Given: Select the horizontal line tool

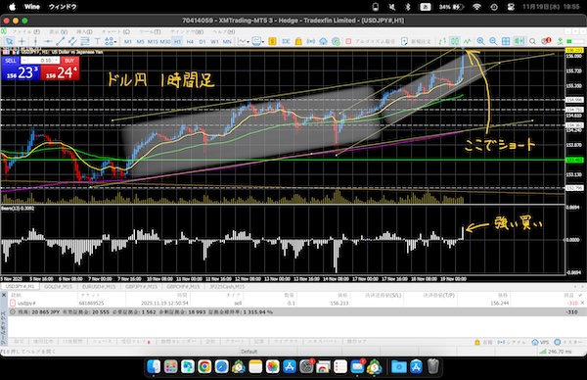Looking at the screenshot, I should [x=48, y=41].
